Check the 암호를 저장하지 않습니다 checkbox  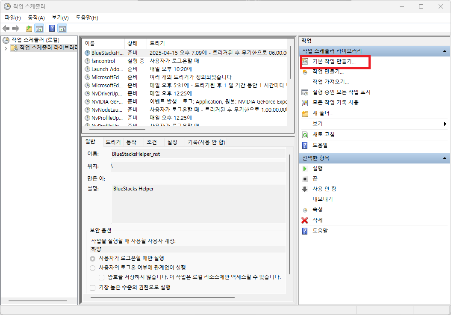click(x=102, y=278)
